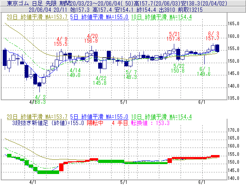This screenshot has width=246, height=187.
Task: Click the 前取13215 open interest value
Action: [190, 10]
